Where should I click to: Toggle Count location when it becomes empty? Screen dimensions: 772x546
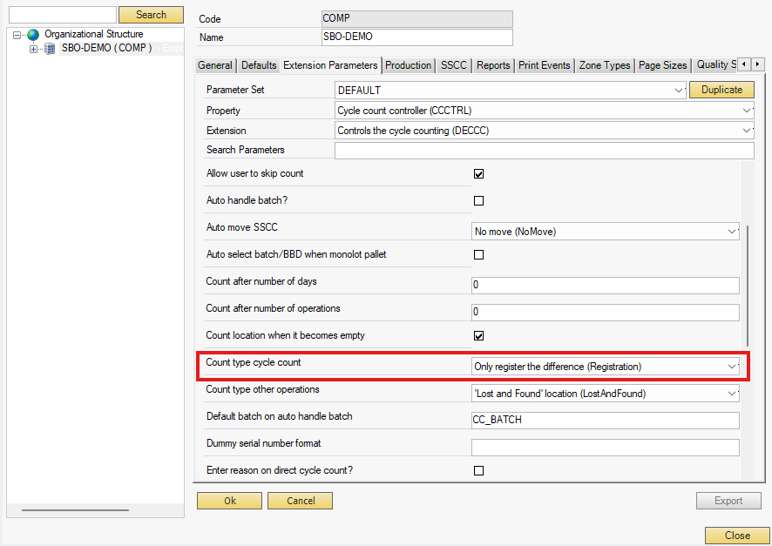click(478, 336)
